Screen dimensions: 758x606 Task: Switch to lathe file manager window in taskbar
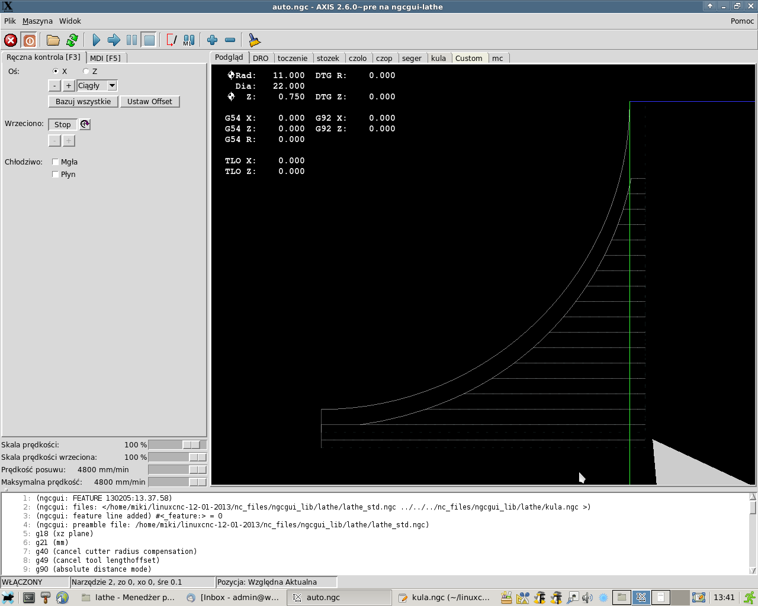(128, 598)
